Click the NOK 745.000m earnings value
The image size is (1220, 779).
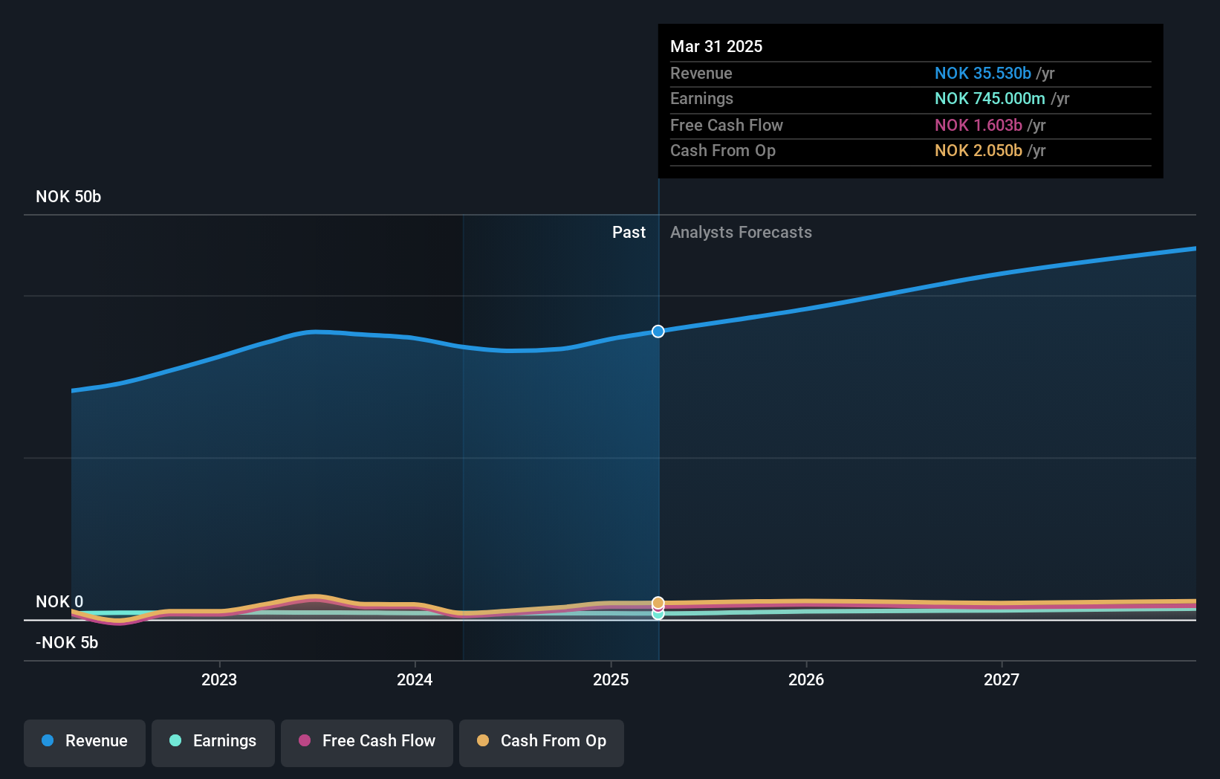pyautogui.click(x=990, y=99)
